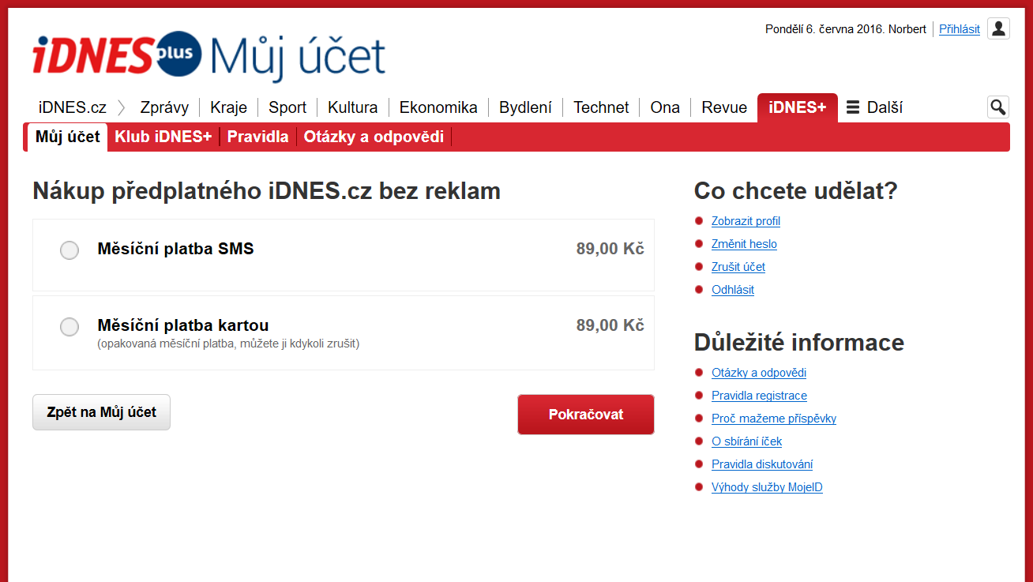Open the Sport section
The height and width of the screenshot is (582, 1033).
pos(287,107)
